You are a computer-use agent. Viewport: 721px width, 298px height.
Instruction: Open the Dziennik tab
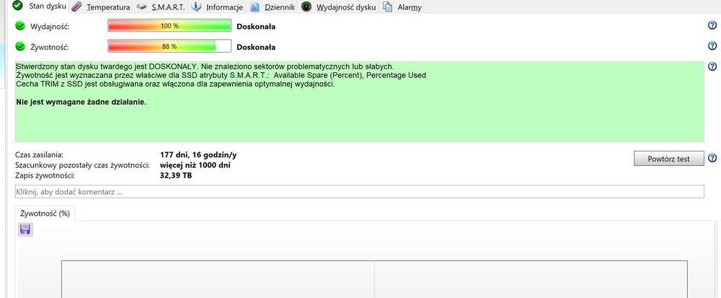click(x=273, y=7)
